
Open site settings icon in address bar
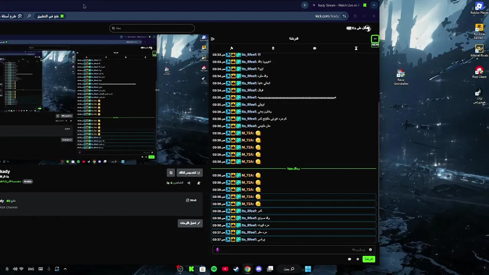[344, 16]
